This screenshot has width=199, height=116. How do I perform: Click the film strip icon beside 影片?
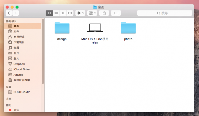coord(10,59)
